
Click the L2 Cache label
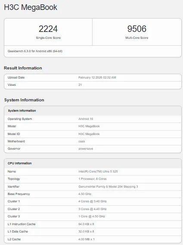[14, 239]
